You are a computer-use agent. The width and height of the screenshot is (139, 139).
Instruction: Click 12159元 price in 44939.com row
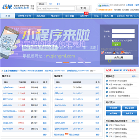(x=22, y=99)
